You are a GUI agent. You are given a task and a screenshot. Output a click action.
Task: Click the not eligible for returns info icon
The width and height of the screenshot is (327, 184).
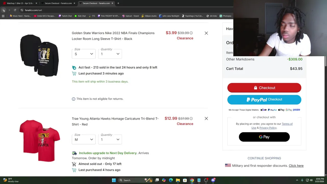[x=74, y=99]
